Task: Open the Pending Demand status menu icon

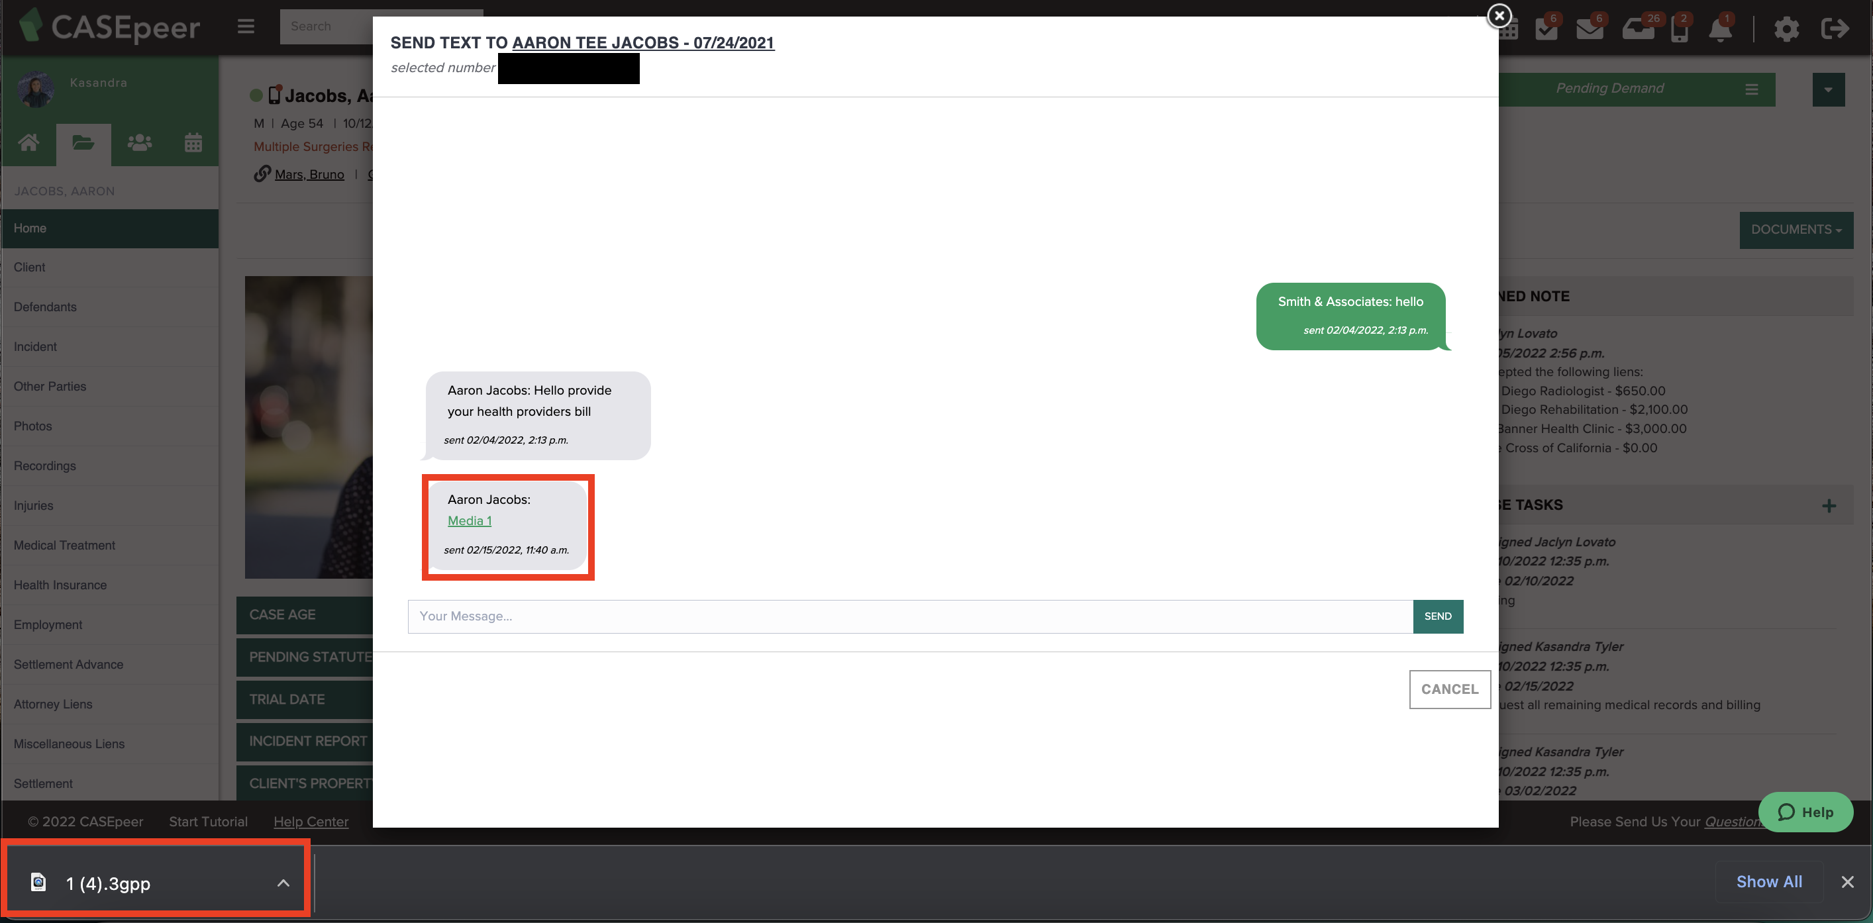Action: click(1752, 89)
